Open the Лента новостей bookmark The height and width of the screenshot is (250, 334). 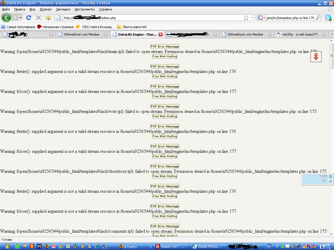(134, 27)
